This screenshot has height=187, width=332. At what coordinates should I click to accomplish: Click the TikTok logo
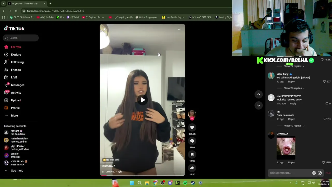14,29
